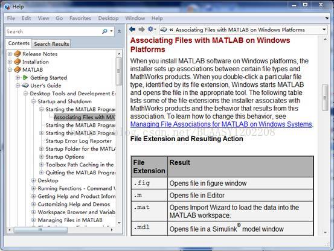Open Managing File Associations for MATLAB link

[x=221, y=124]
